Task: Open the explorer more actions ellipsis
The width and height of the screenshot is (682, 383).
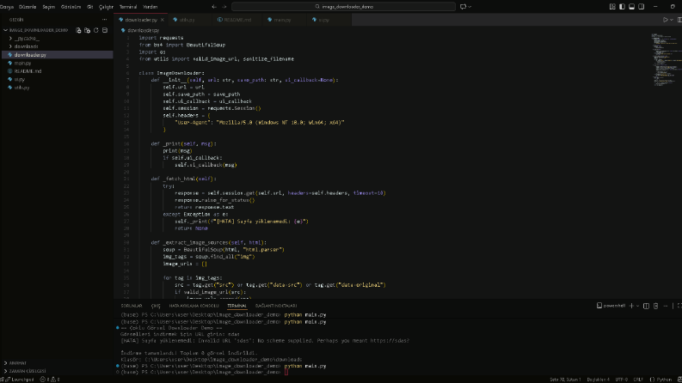Action: coord(104,20)
